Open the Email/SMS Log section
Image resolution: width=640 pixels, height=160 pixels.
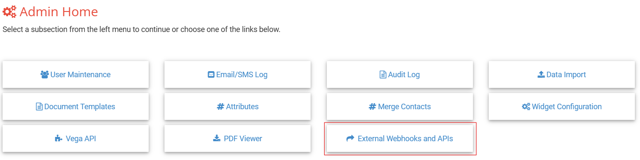click(238, 75)
